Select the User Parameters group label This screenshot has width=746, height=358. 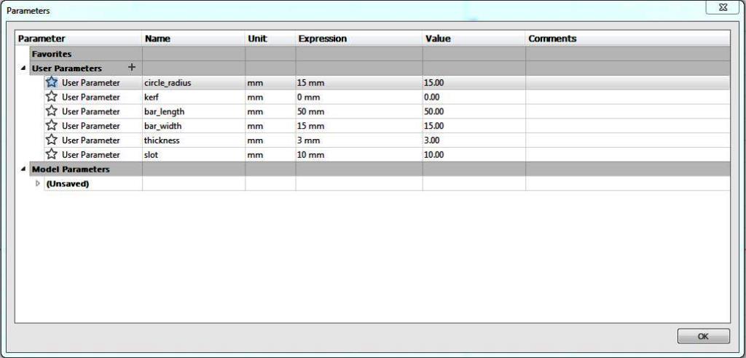tap(66, 68)
